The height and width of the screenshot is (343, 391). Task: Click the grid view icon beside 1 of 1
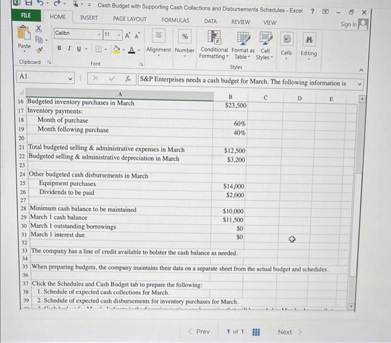pyautogui.click(x=256, y=332)
